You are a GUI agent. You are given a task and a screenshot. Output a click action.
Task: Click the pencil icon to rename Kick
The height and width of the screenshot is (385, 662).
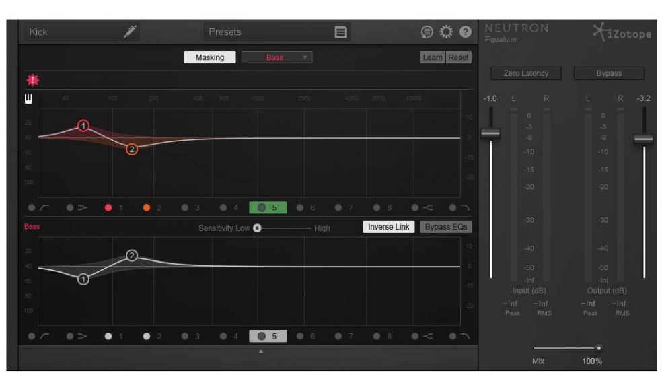(130, 32)
